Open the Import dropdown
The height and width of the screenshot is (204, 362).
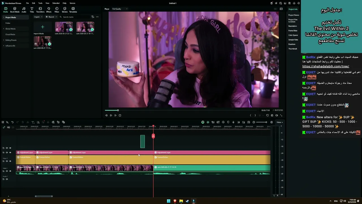pyautogui.click(x=38, y=17)
